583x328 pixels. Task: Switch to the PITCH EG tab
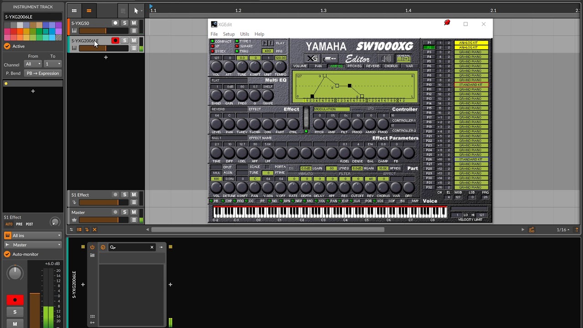coord(354,67)
